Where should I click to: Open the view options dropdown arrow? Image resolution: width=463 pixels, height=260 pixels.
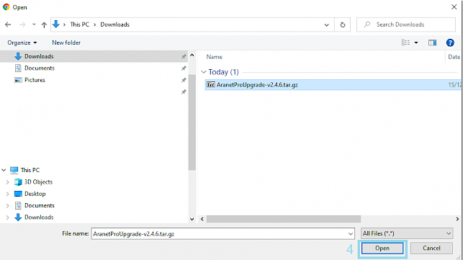click(x=416, y=42)
